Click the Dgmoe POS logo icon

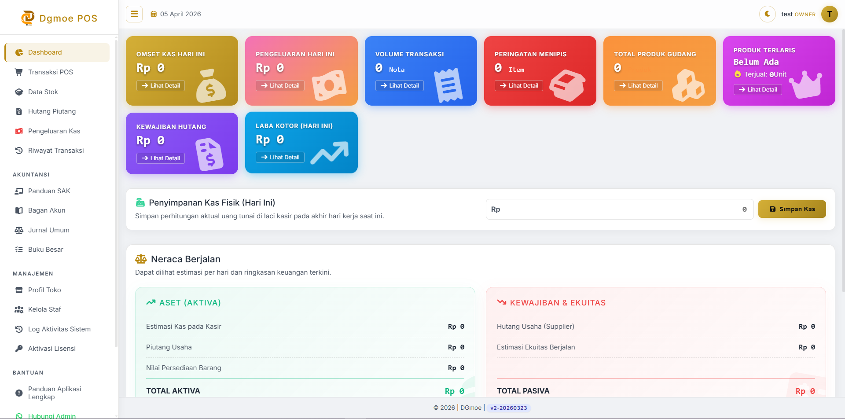28,18
